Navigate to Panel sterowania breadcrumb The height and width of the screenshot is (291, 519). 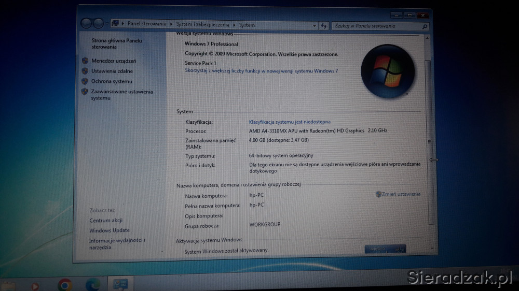pyautogui.click(x=147, y=24)
